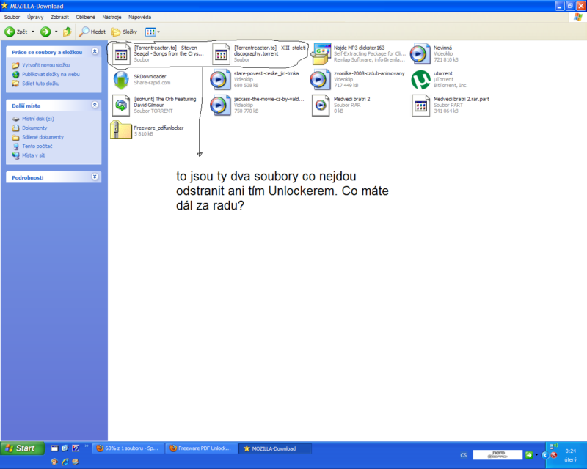
Task: Open the jackass-the-movie video clip
Action: (220, 105)
